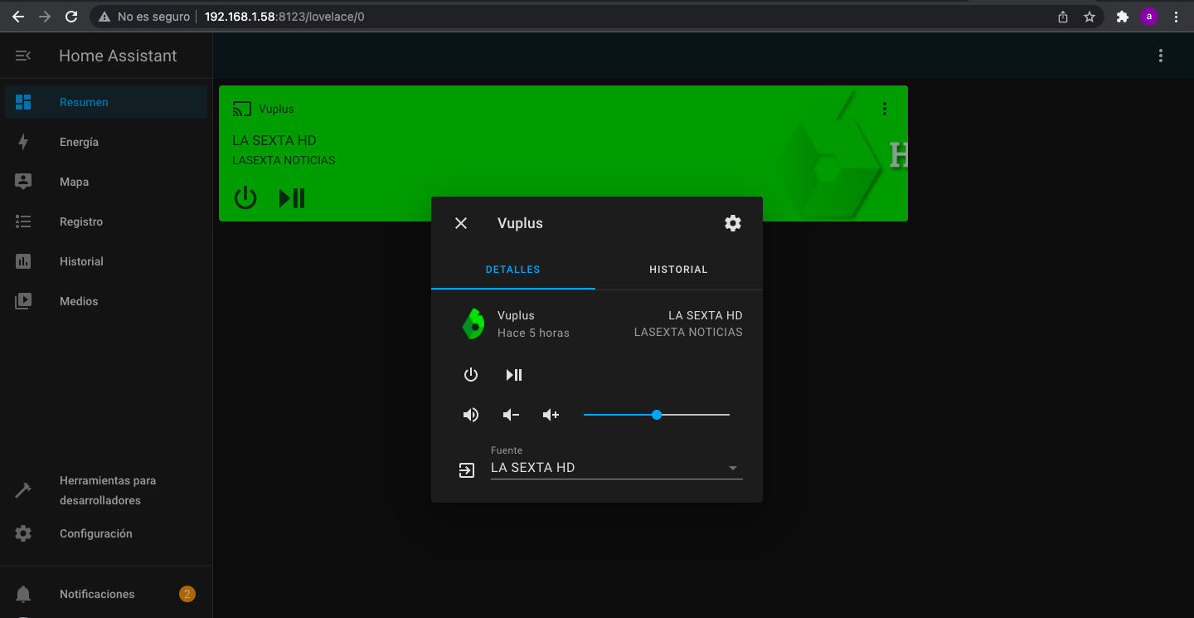Viewport: 1194px width, 618px height.
Task: Select the Detalles tab
Action: point(512,270)
